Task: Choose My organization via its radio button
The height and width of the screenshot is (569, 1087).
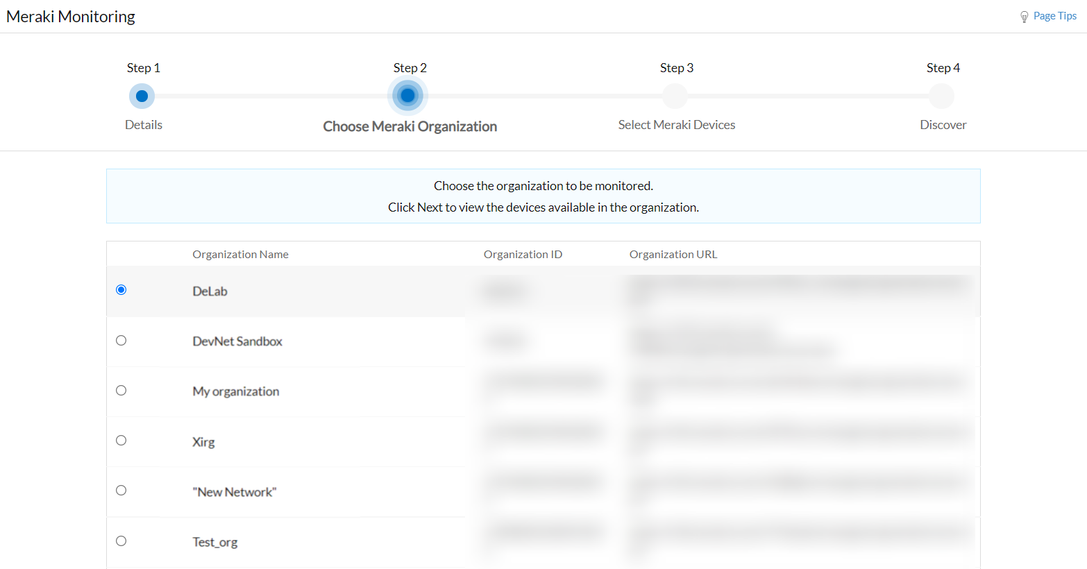Action: click(x=121, y=390)
